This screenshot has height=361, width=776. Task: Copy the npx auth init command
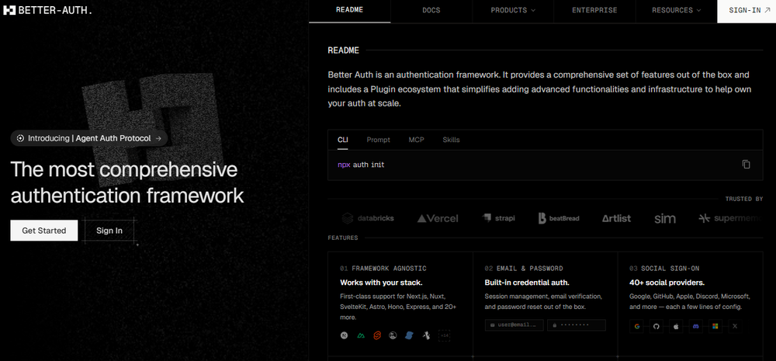[x=747, y=165]
